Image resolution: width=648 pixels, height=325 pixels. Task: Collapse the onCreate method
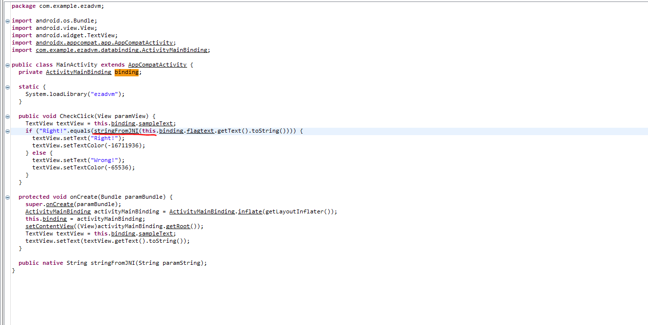tap(7, 197)
